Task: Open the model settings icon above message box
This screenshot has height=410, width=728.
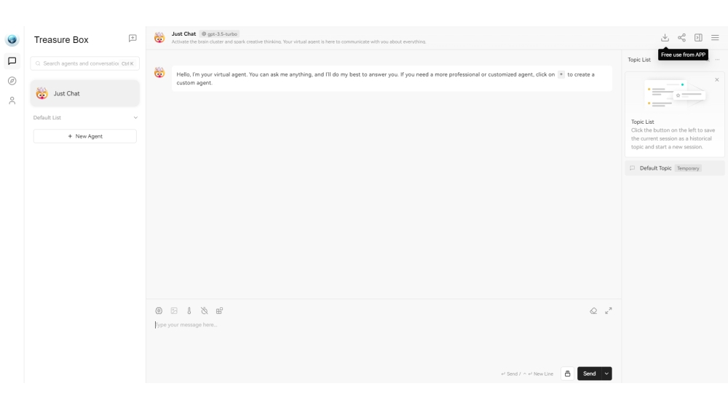Action: pyautogui.click(x=159, y=310)
